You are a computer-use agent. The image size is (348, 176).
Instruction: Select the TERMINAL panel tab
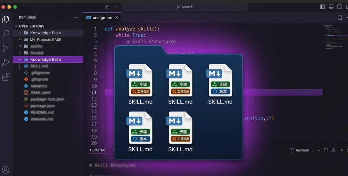pyautogui.click(x=98, y=150)
